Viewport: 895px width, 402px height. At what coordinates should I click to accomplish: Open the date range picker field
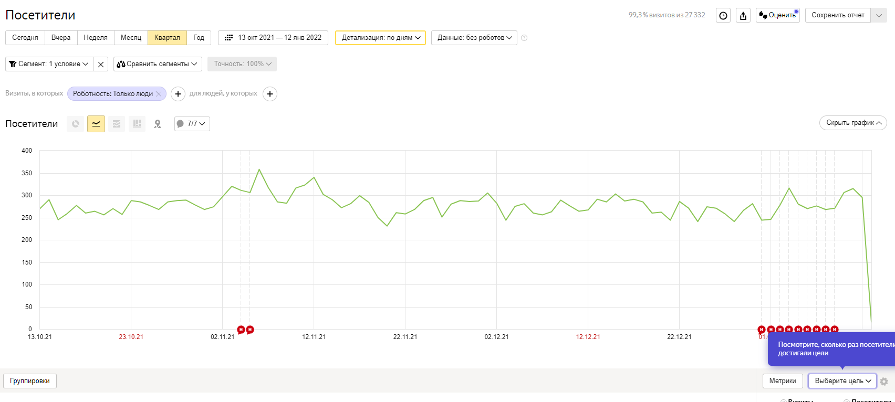pyautogui.click(x=273, y=38)
